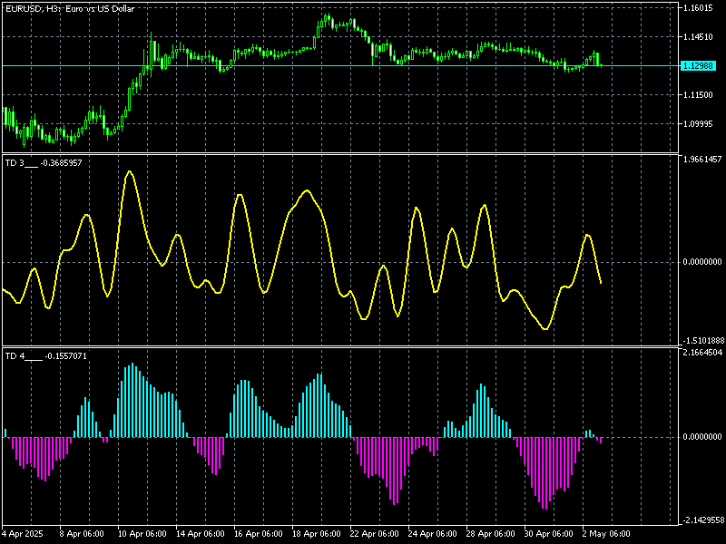
Task: Click the 4 Apr 2025 date label
Action: 23,534
